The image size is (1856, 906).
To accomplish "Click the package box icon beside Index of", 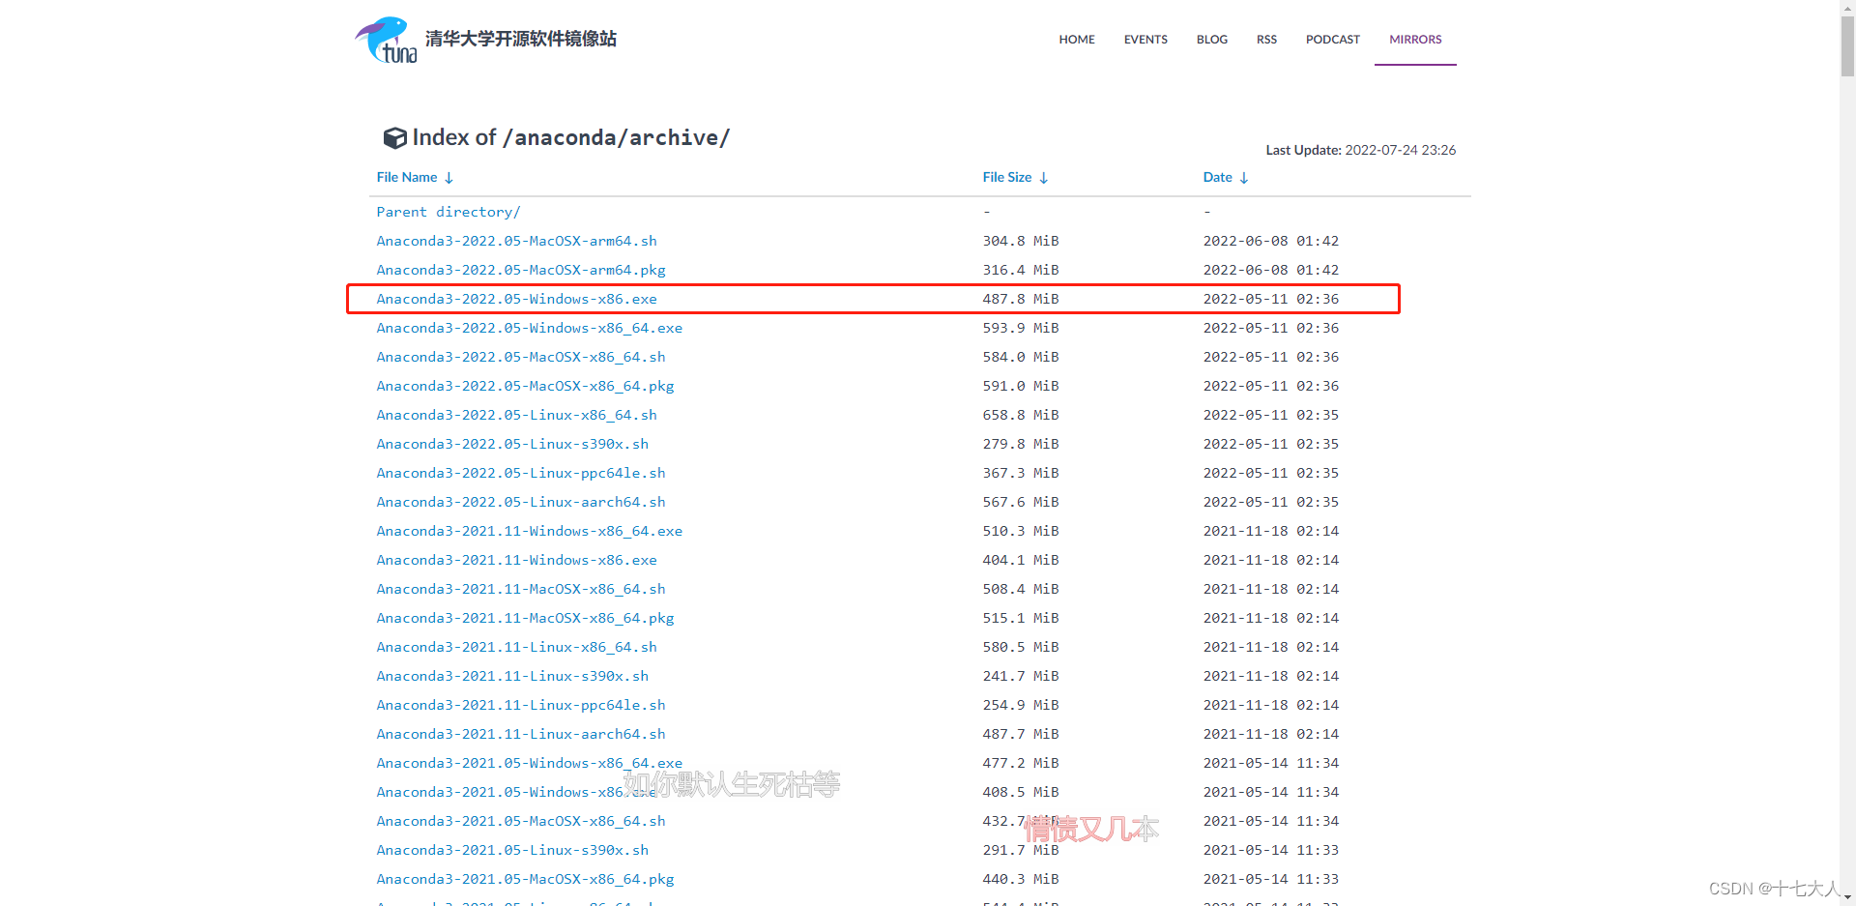I will [x=394, y=138].
